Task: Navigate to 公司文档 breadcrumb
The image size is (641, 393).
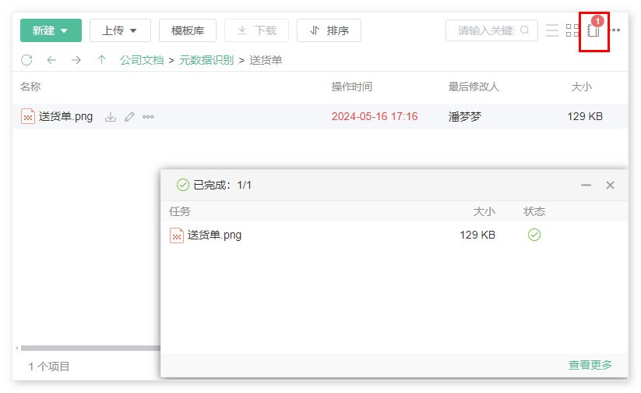Action: click(142, 60)
